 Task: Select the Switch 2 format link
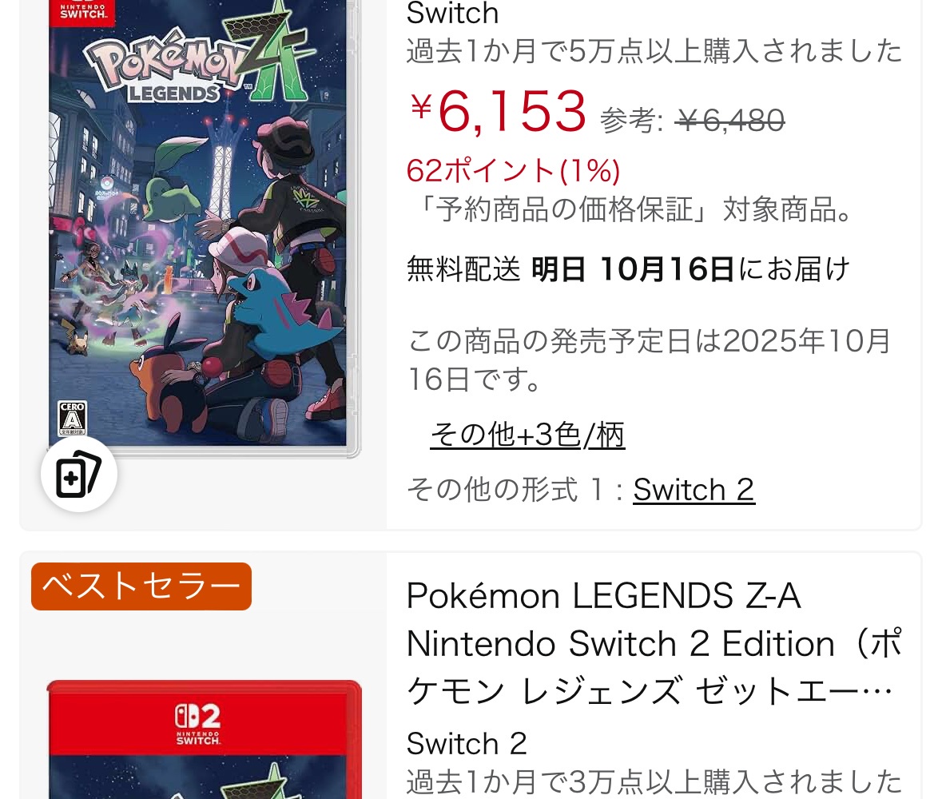694,489
